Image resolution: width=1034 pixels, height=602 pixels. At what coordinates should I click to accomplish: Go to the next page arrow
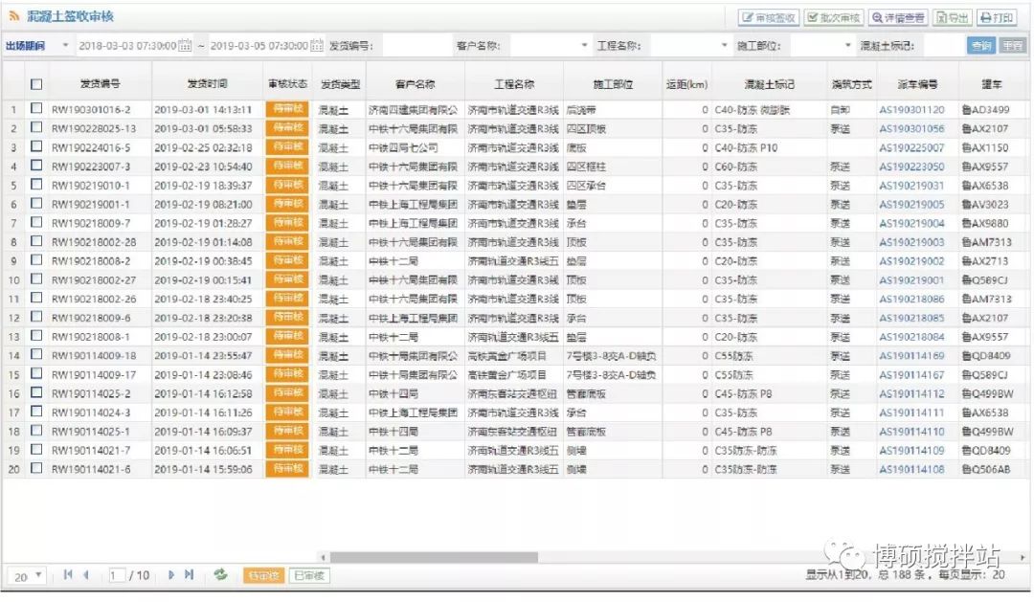[171, 574]
